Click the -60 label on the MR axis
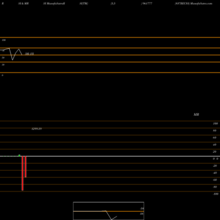220x220 pixels. pos(215,180)
